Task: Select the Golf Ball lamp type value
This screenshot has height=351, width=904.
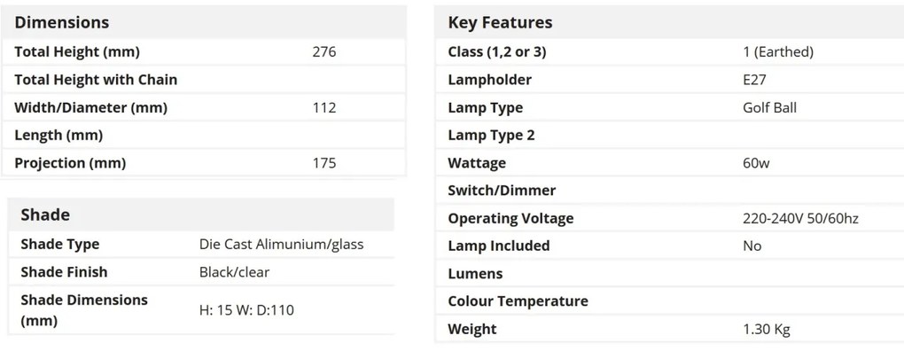Action: pos(769,107)
